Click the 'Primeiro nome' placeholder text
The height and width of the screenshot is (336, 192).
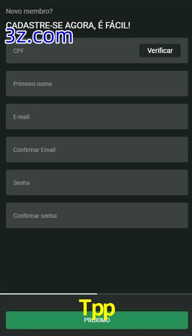pos(33,84)
